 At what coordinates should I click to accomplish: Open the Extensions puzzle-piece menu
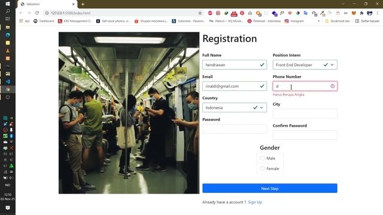coord(361,13)
